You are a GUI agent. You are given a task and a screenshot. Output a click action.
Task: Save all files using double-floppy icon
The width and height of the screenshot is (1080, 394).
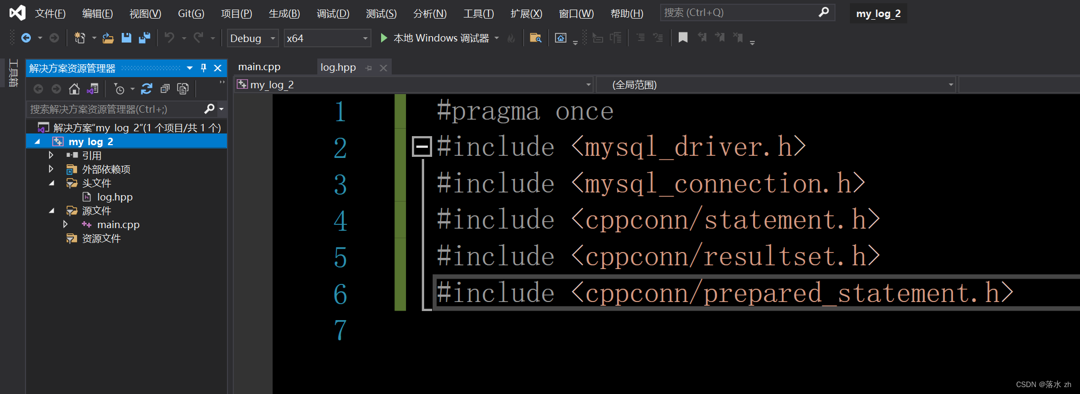(144, 38)
